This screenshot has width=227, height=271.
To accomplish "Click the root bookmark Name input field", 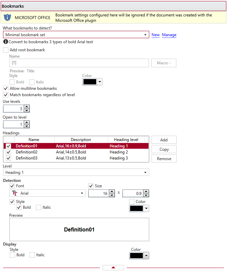I will coord(79,63).
